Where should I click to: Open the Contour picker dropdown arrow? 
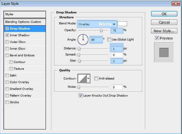(x=88, y=79)
